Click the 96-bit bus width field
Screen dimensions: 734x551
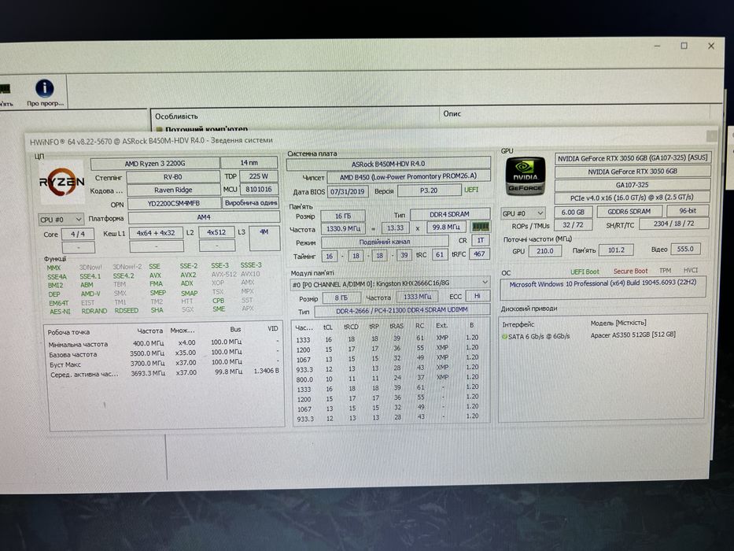[688, 210]
